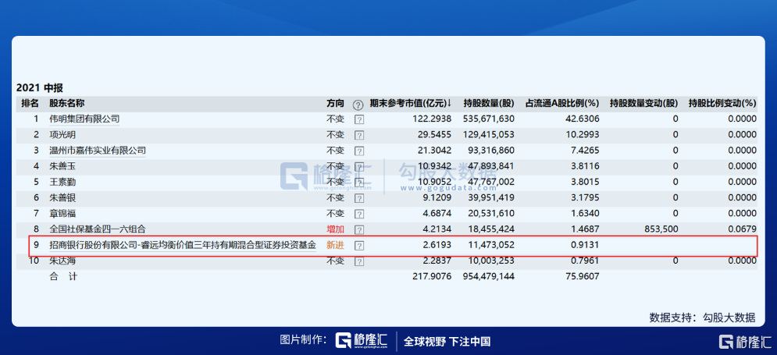Screen dimensions: 777x355
Task: Click the 合 计 total row label
Action: [63, 276]
